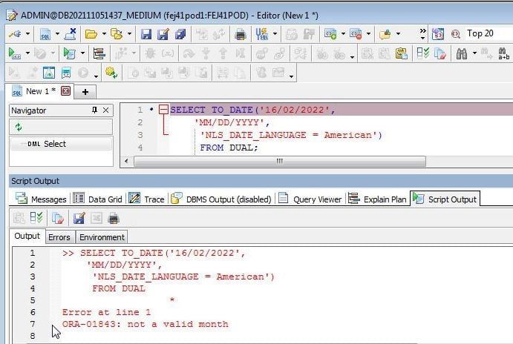
Task: Click the remove code snippet red minus icon
Action: pos(356,33)
